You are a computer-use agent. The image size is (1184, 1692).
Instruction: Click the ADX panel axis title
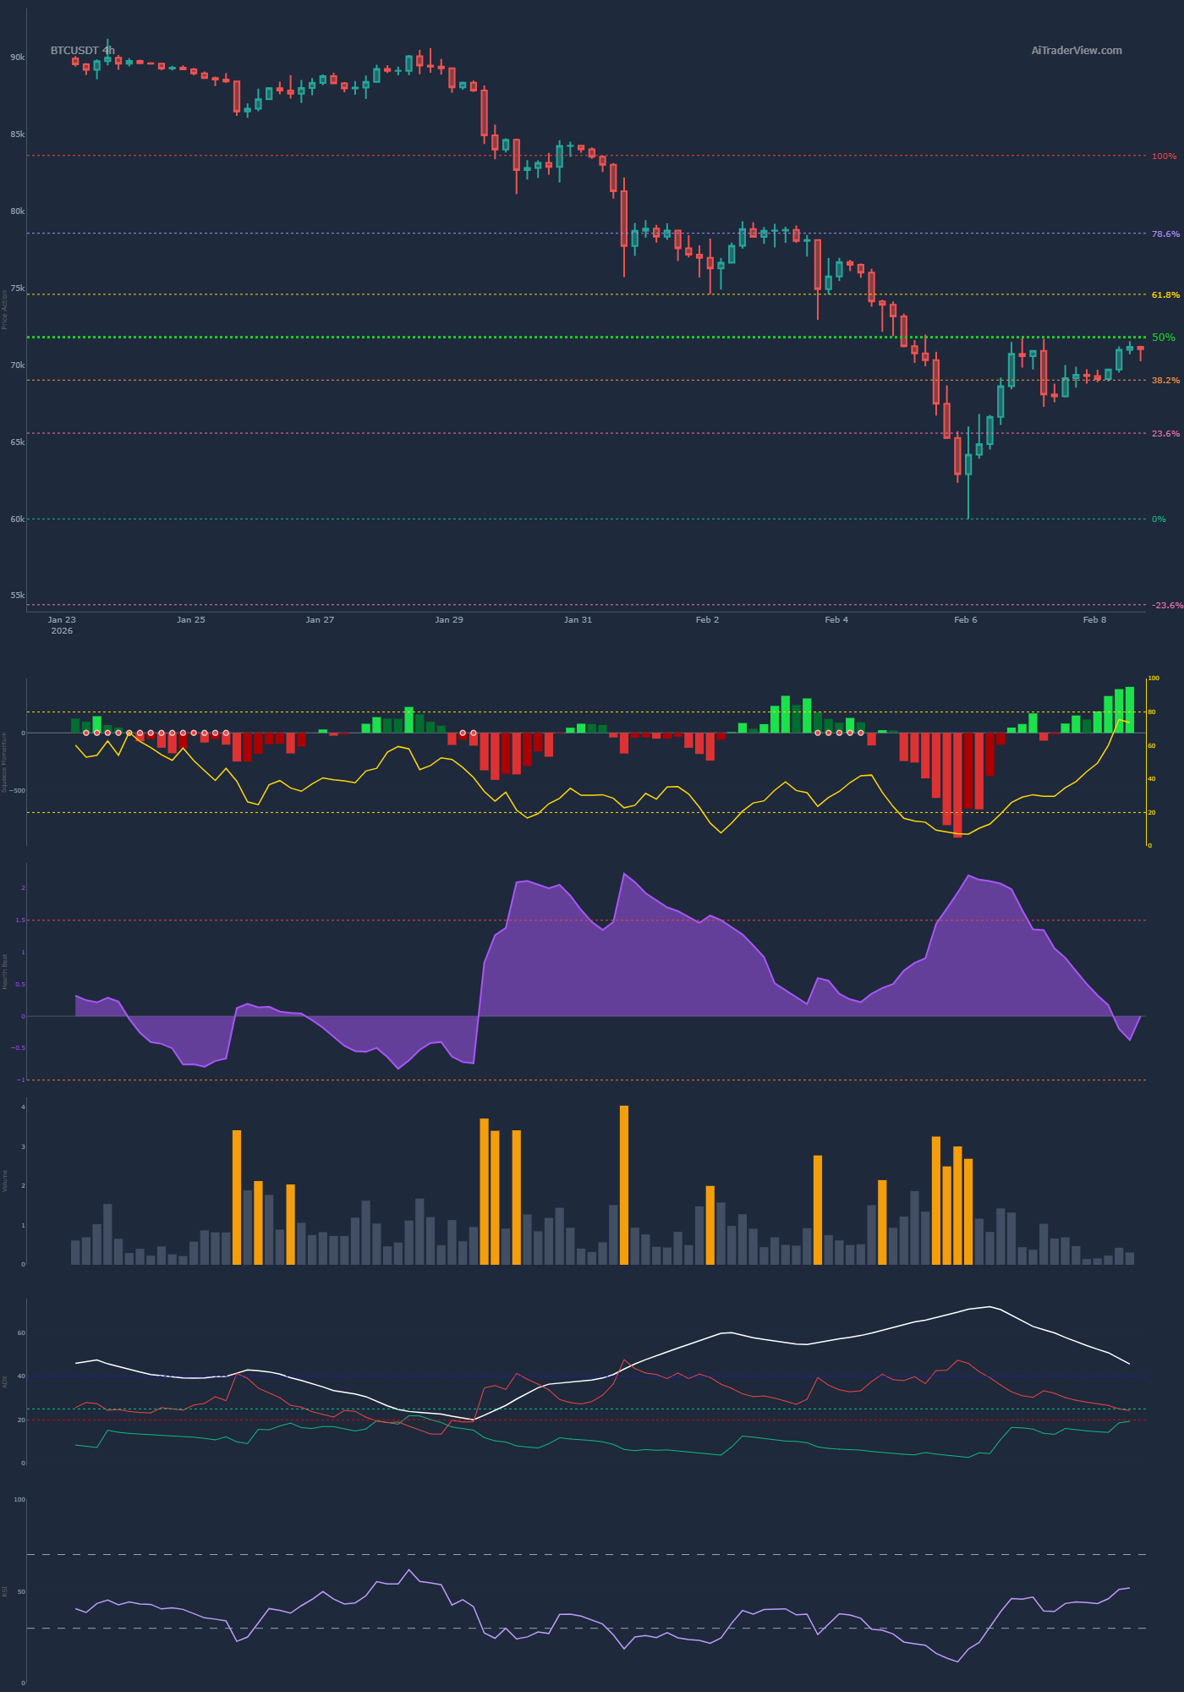(x=4, y=1381)
